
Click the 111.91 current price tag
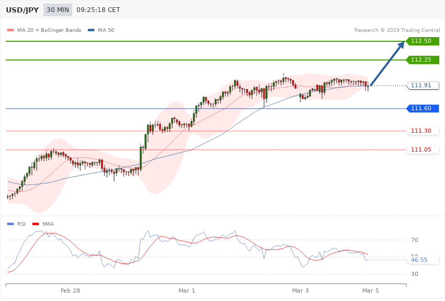(x=423, y=85)
